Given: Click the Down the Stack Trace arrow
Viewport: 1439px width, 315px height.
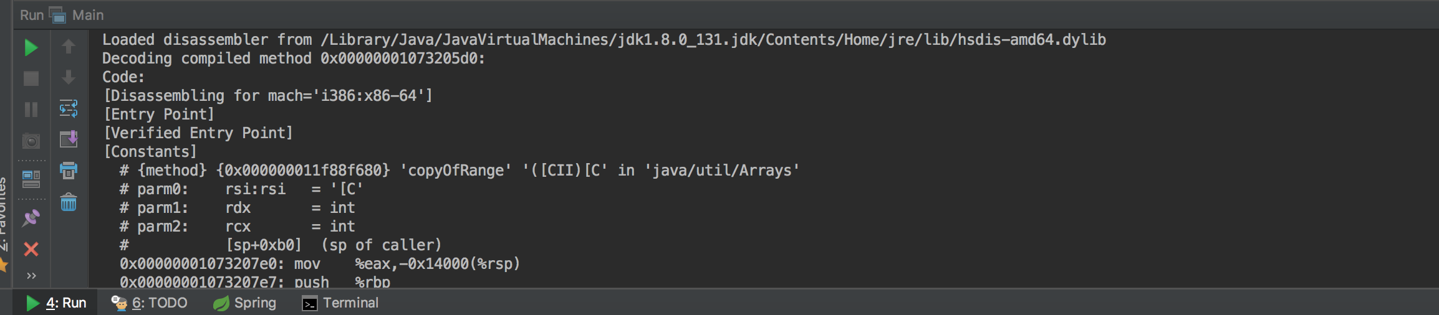Looking at the screenshot, I should (x=69, y=77).
